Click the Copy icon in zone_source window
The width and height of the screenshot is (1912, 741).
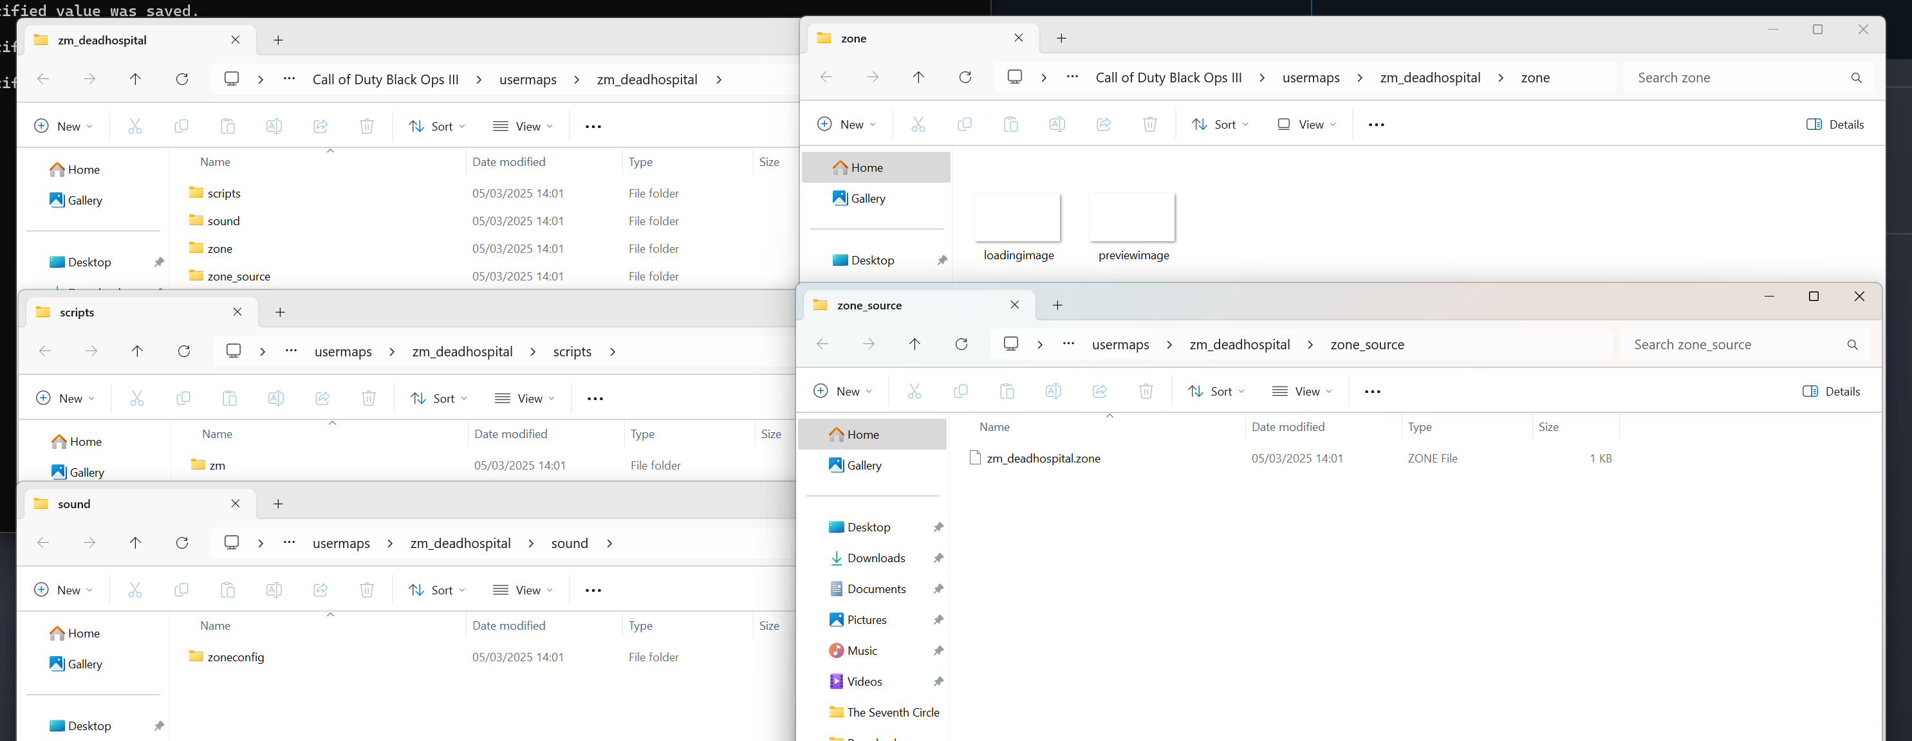pyautogui.click(x=960, y=391)
